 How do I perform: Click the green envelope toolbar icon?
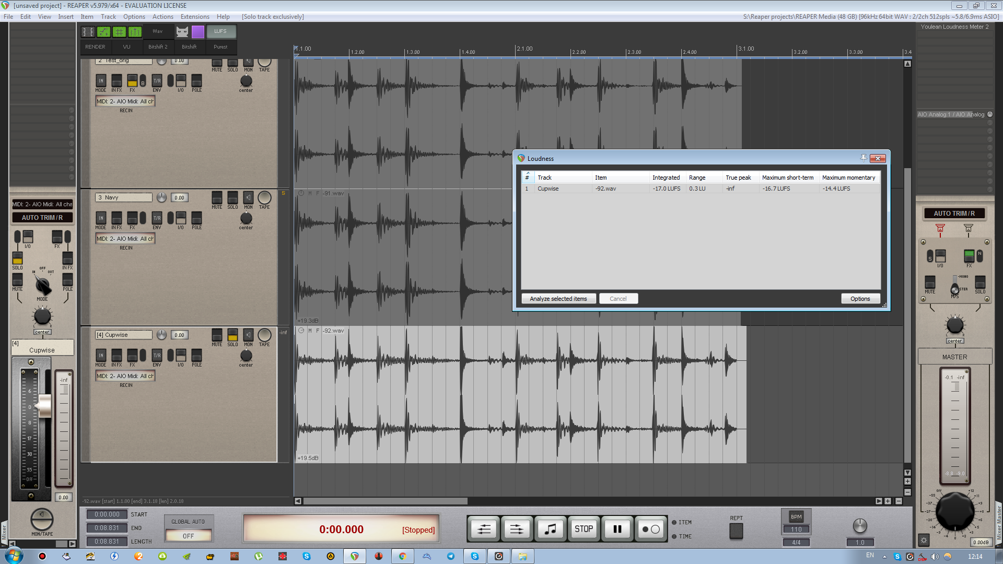103,32
